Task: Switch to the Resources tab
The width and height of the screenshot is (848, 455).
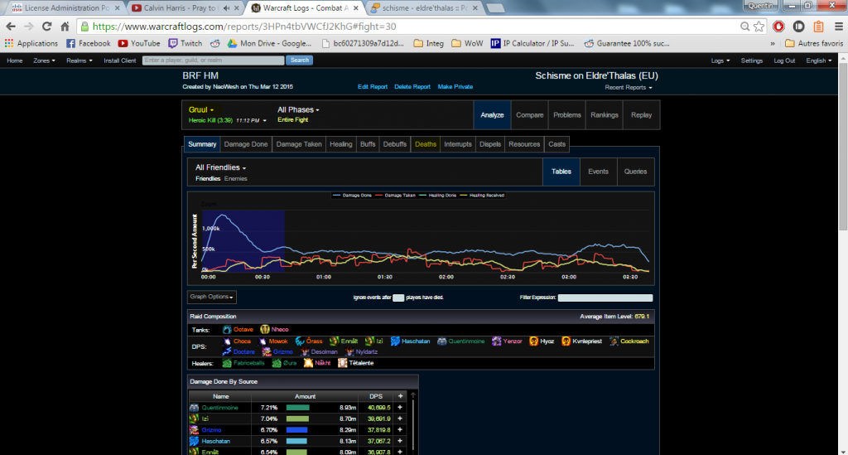Action: pyautogui.click(x=524, y=144)
